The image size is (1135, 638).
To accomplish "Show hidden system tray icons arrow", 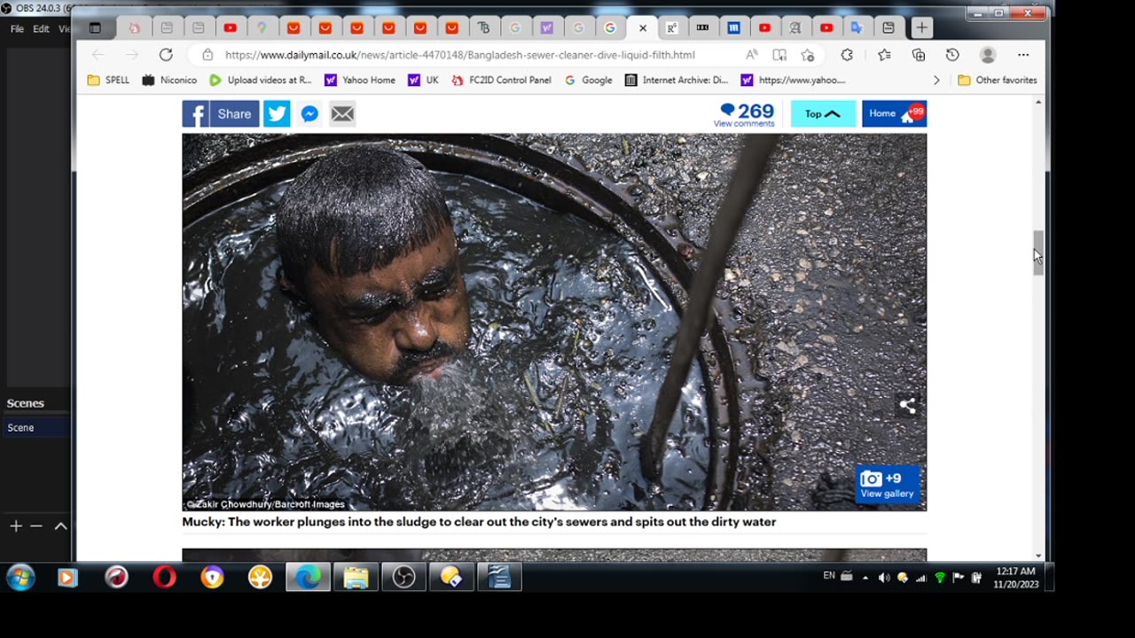I will (865, 578).
